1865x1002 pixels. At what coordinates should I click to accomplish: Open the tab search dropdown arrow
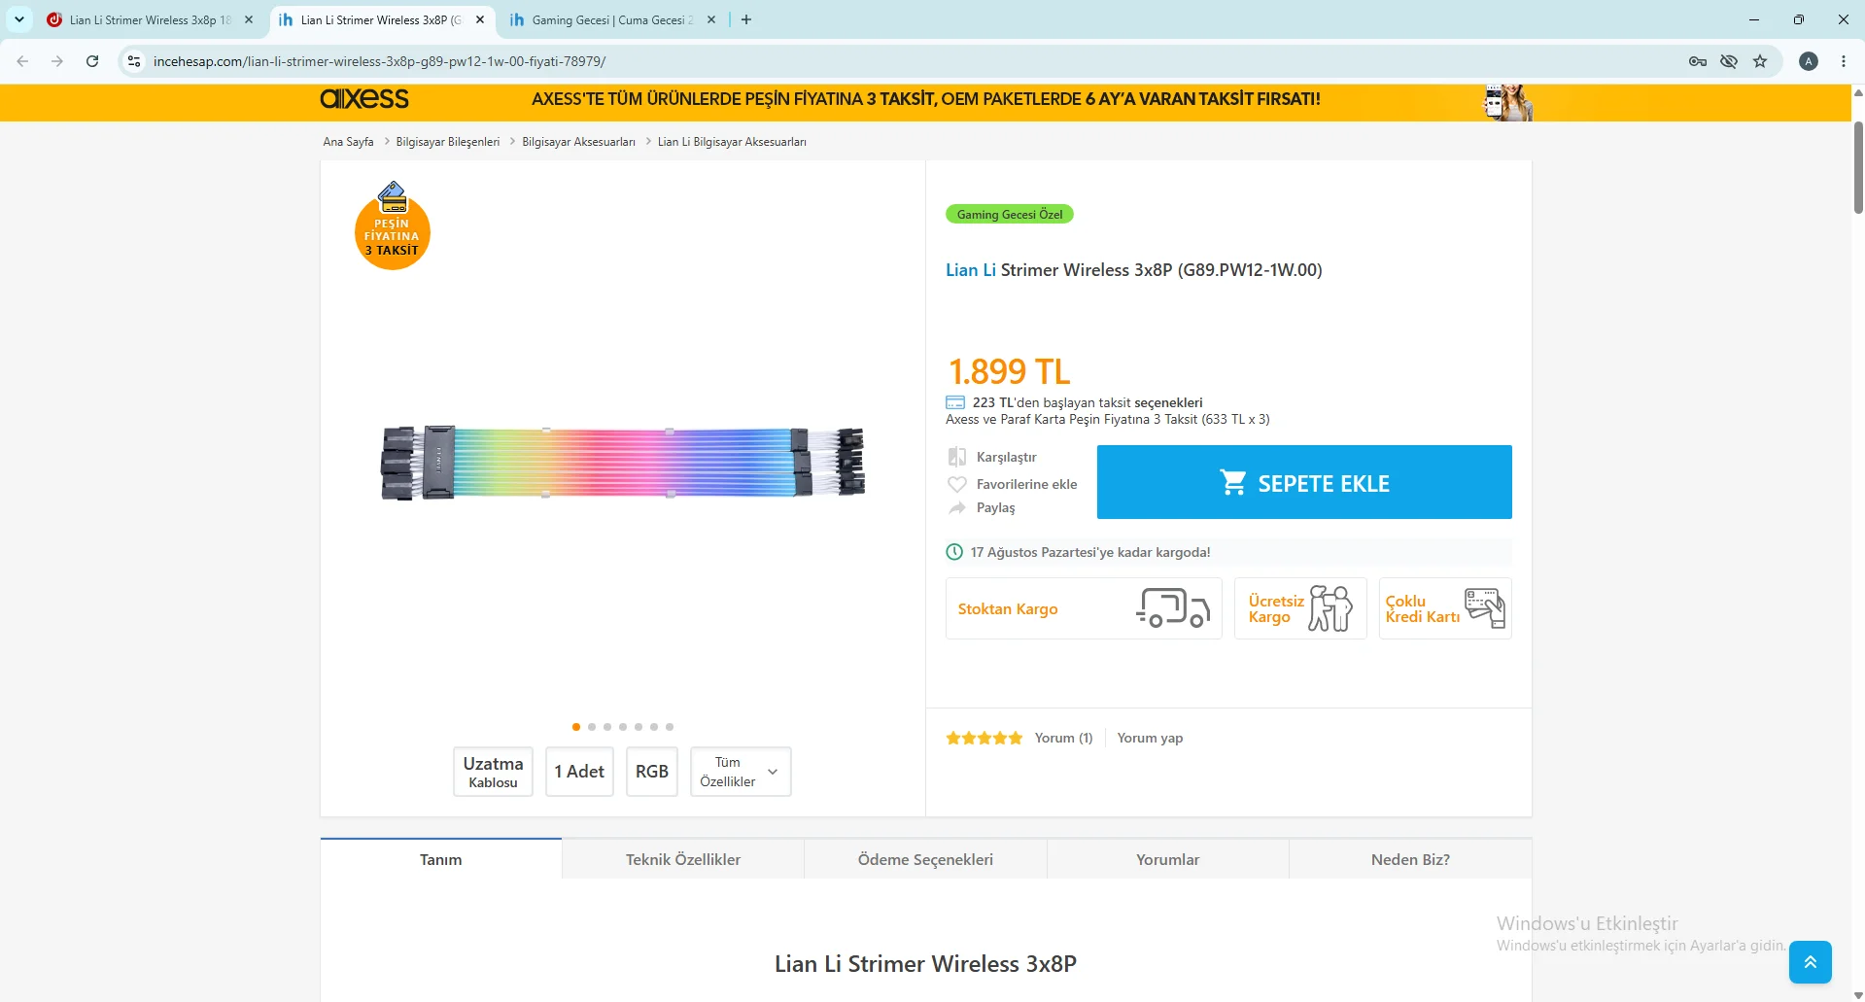[x=19, y=19]
